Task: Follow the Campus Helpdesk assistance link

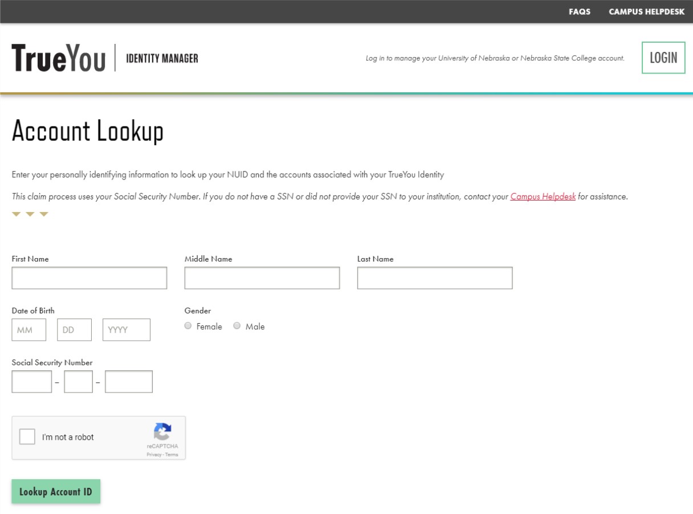Action: pyautogui.click(x=542, y=196)
